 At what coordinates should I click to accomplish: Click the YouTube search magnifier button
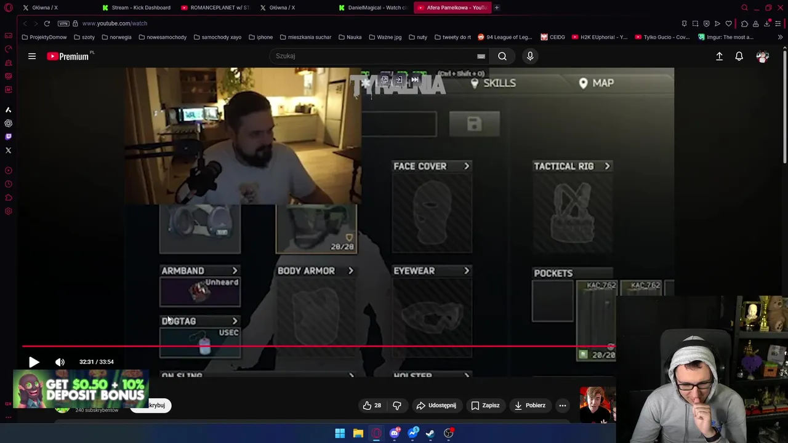pyautogui.click(x=502, y=56)
